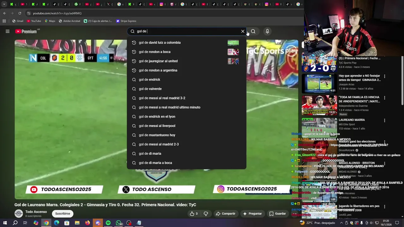
Task: Open taskbar weather widget '22°C Prac. despejado'
Action: pyautogui.click(x=317, y=223)
